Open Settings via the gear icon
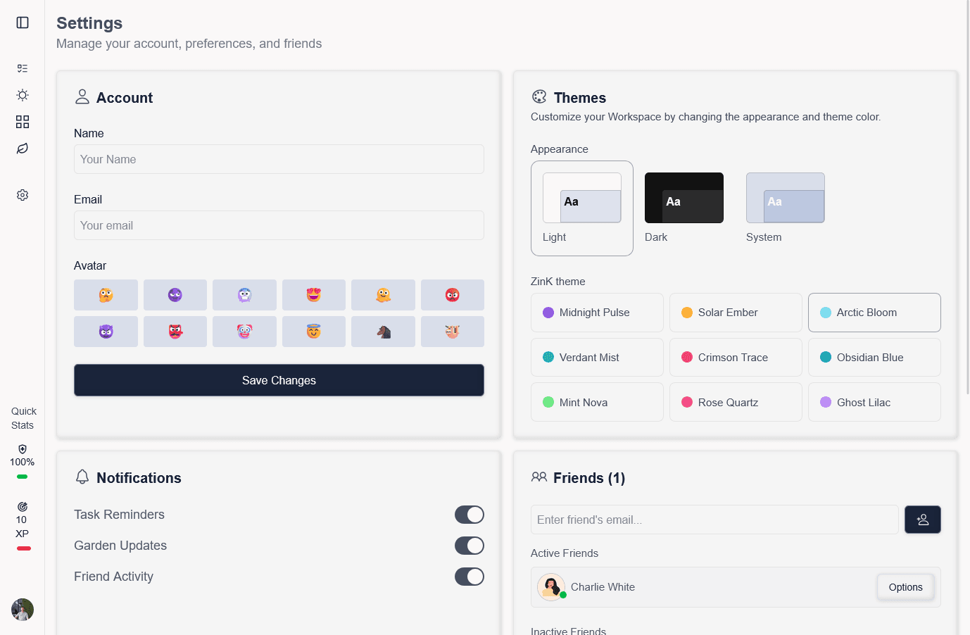This screenshot has height=635, width=970. point(22,194)
